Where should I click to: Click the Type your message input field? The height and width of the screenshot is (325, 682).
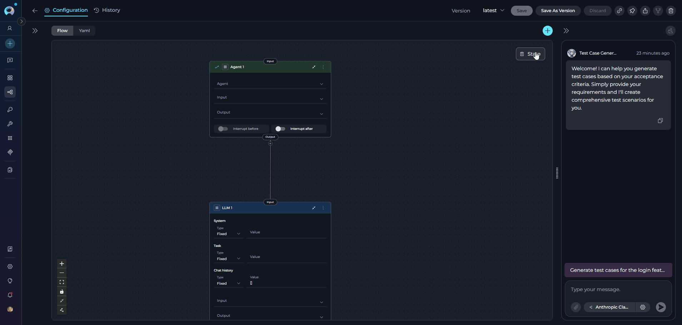(618, 290)
